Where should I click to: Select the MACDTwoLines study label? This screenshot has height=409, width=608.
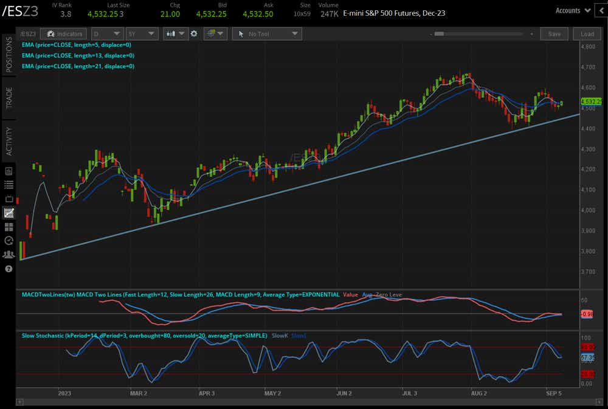[x=181, y=295]
